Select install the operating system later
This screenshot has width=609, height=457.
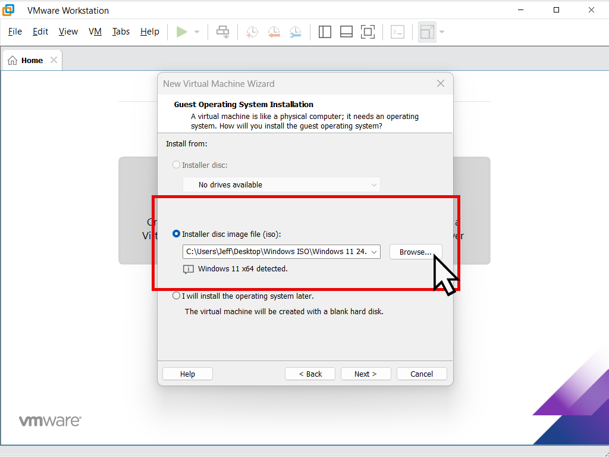176,295
